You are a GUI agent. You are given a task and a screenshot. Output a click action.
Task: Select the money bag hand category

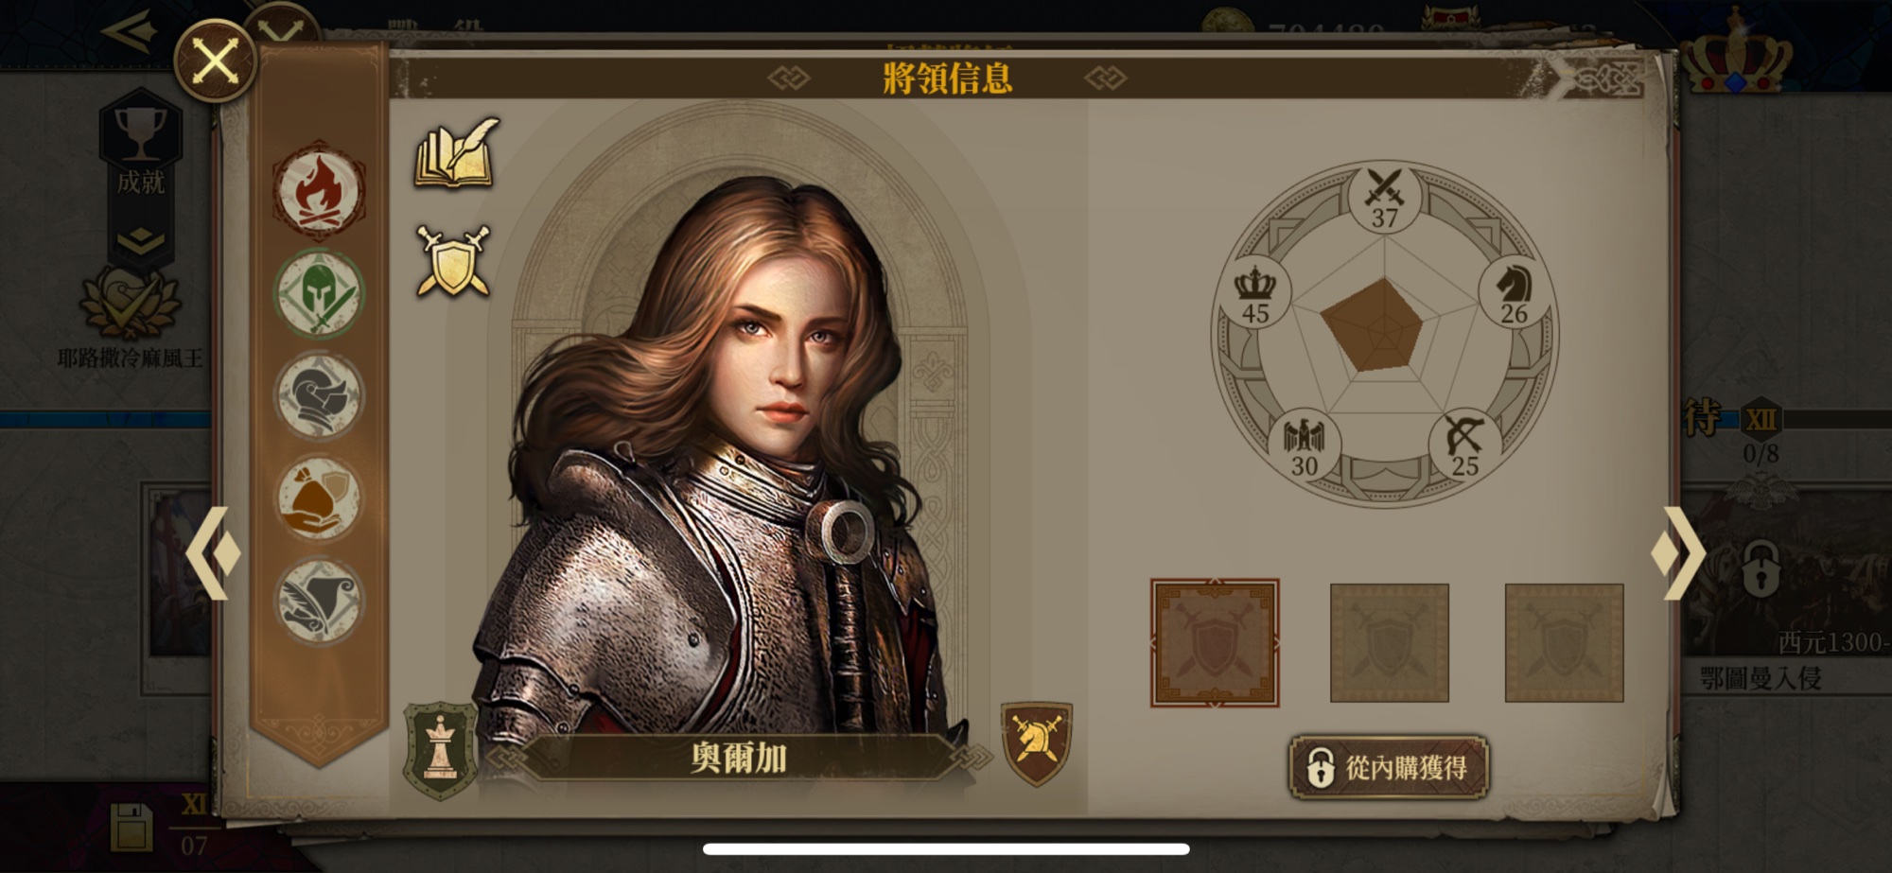click(x=319, y=499)
